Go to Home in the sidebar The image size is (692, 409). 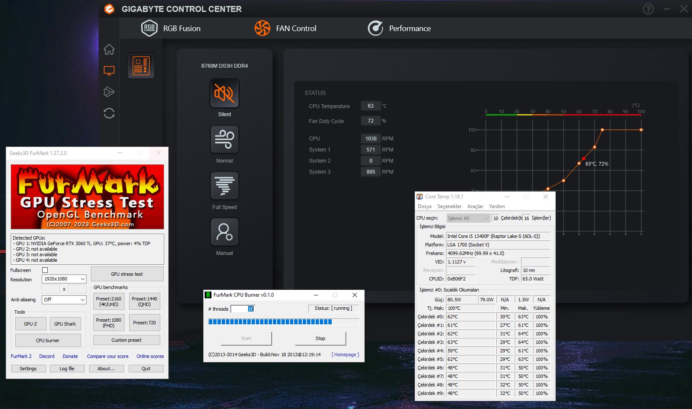pyautogui.click(x=109, y=49)
